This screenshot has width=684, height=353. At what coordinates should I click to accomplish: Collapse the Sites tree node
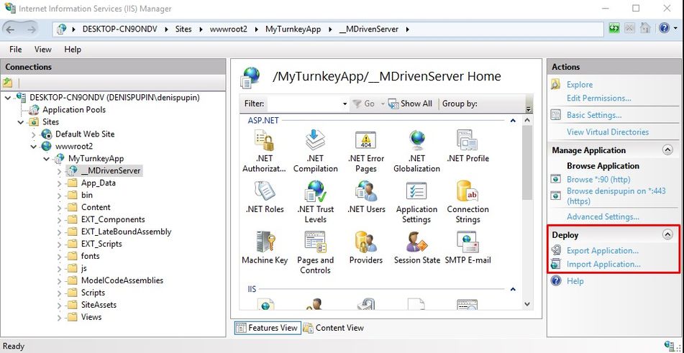(x=21, y=122)
